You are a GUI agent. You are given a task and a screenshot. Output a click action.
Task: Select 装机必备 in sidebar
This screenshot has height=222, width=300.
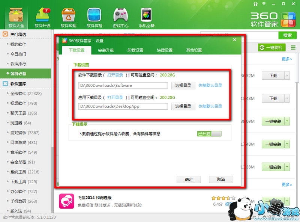pyautogui.click(x=25, y=73)
